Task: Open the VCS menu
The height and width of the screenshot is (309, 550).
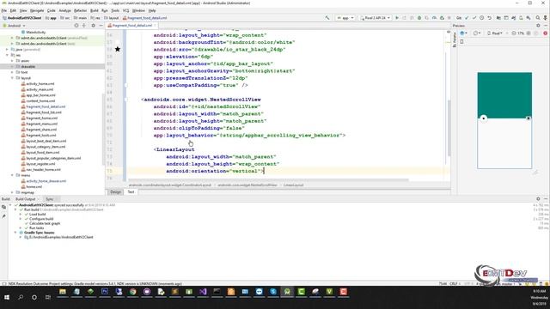Action: coord(126,10)
